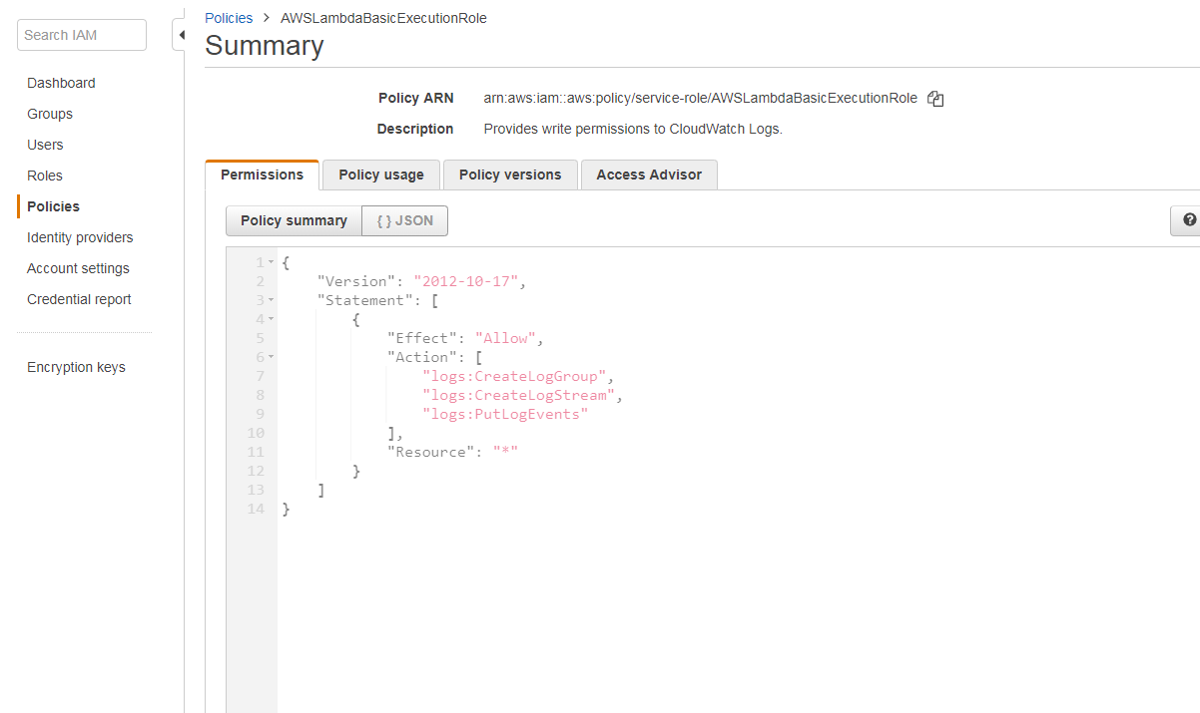Collapse the Statement array fold arrow

pyautogui.click(x=272, y=300)
